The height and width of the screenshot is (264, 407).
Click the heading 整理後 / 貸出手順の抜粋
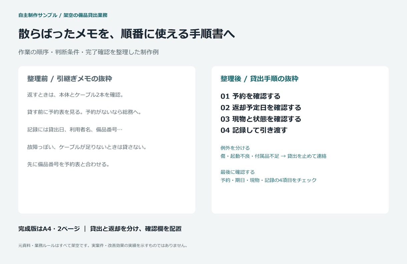point(260,79)
